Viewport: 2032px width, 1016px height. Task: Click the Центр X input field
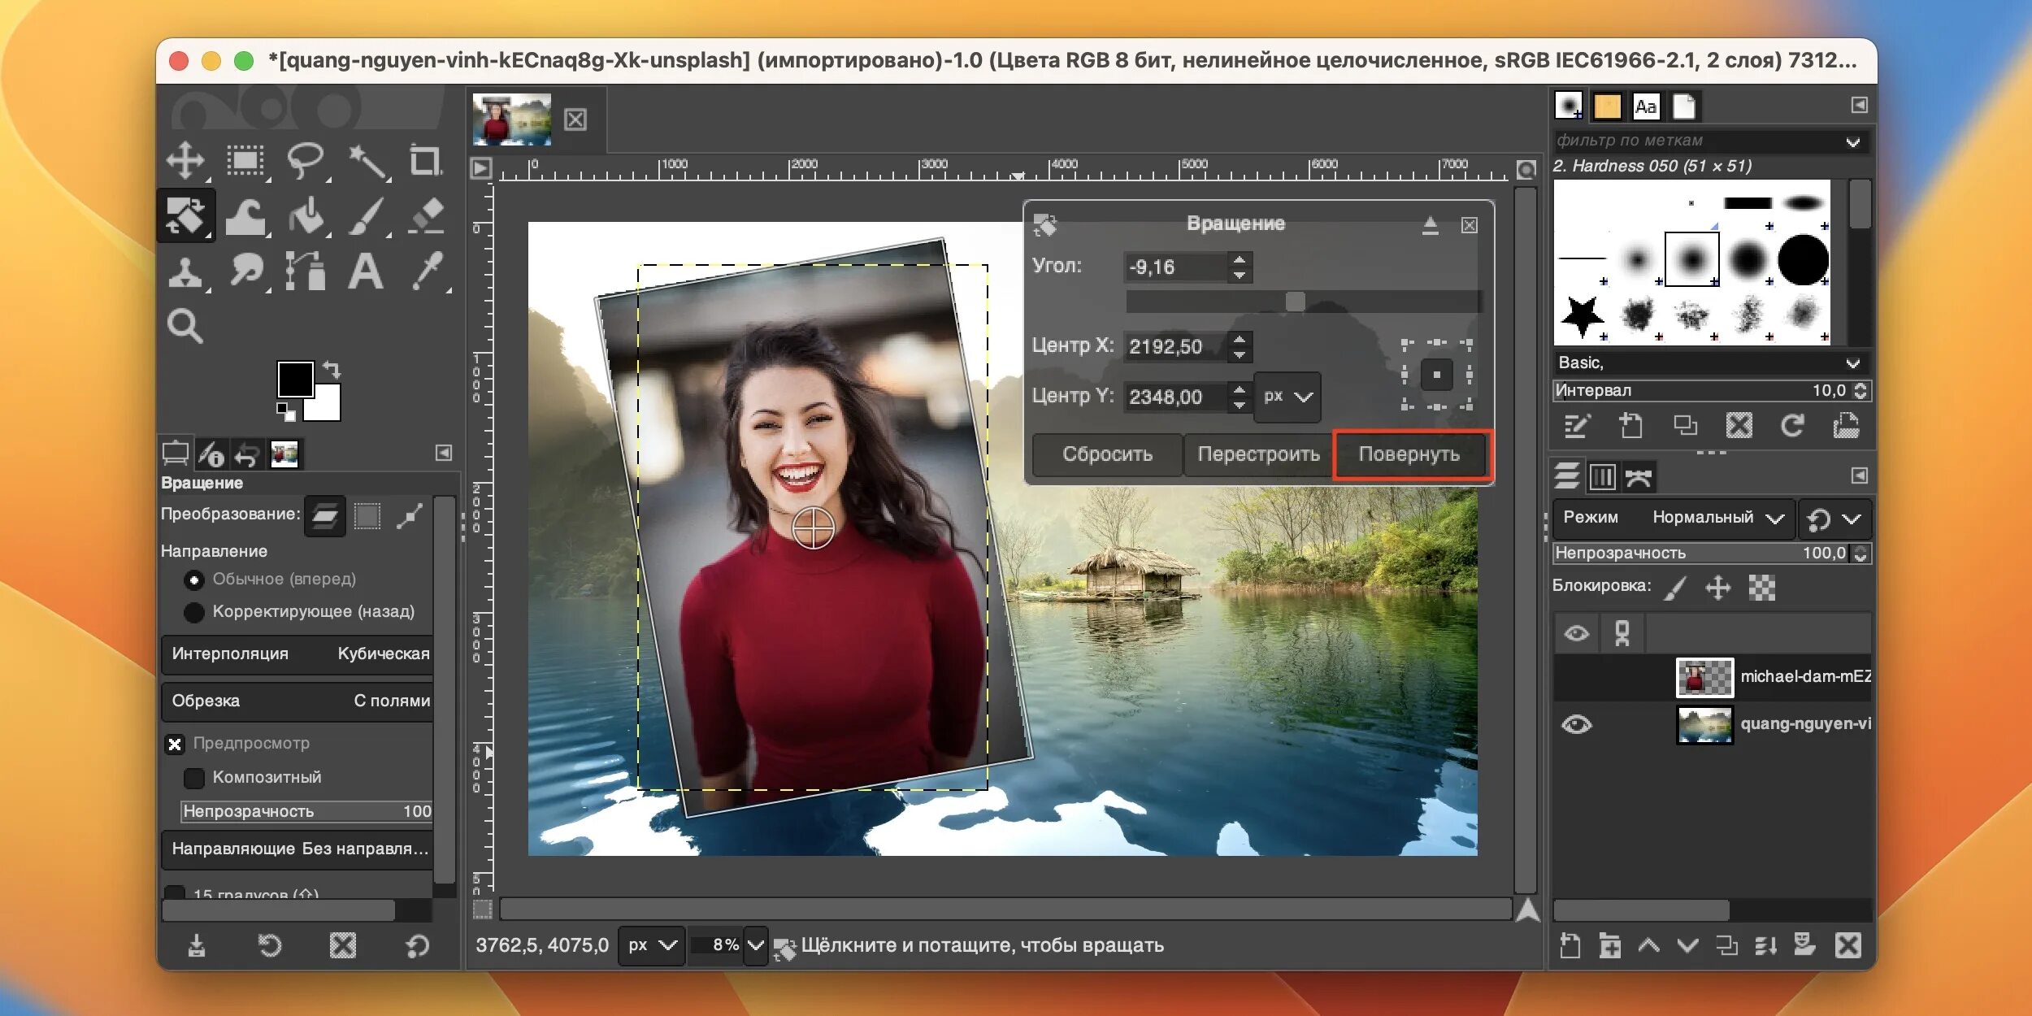pyautogui.click(x=1176, y=347)
